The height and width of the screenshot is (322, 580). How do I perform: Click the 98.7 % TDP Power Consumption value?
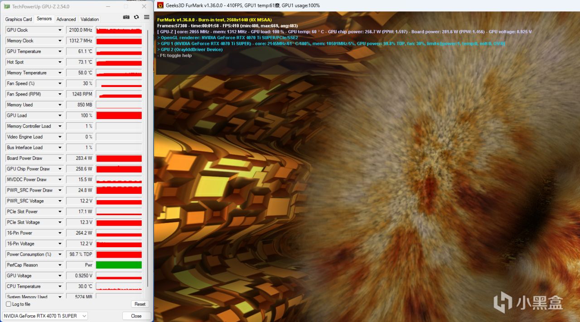point(80,255)
